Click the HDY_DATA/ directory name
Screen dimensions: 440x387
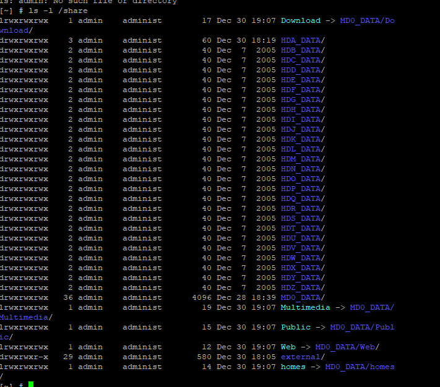(x=303, y=278)
